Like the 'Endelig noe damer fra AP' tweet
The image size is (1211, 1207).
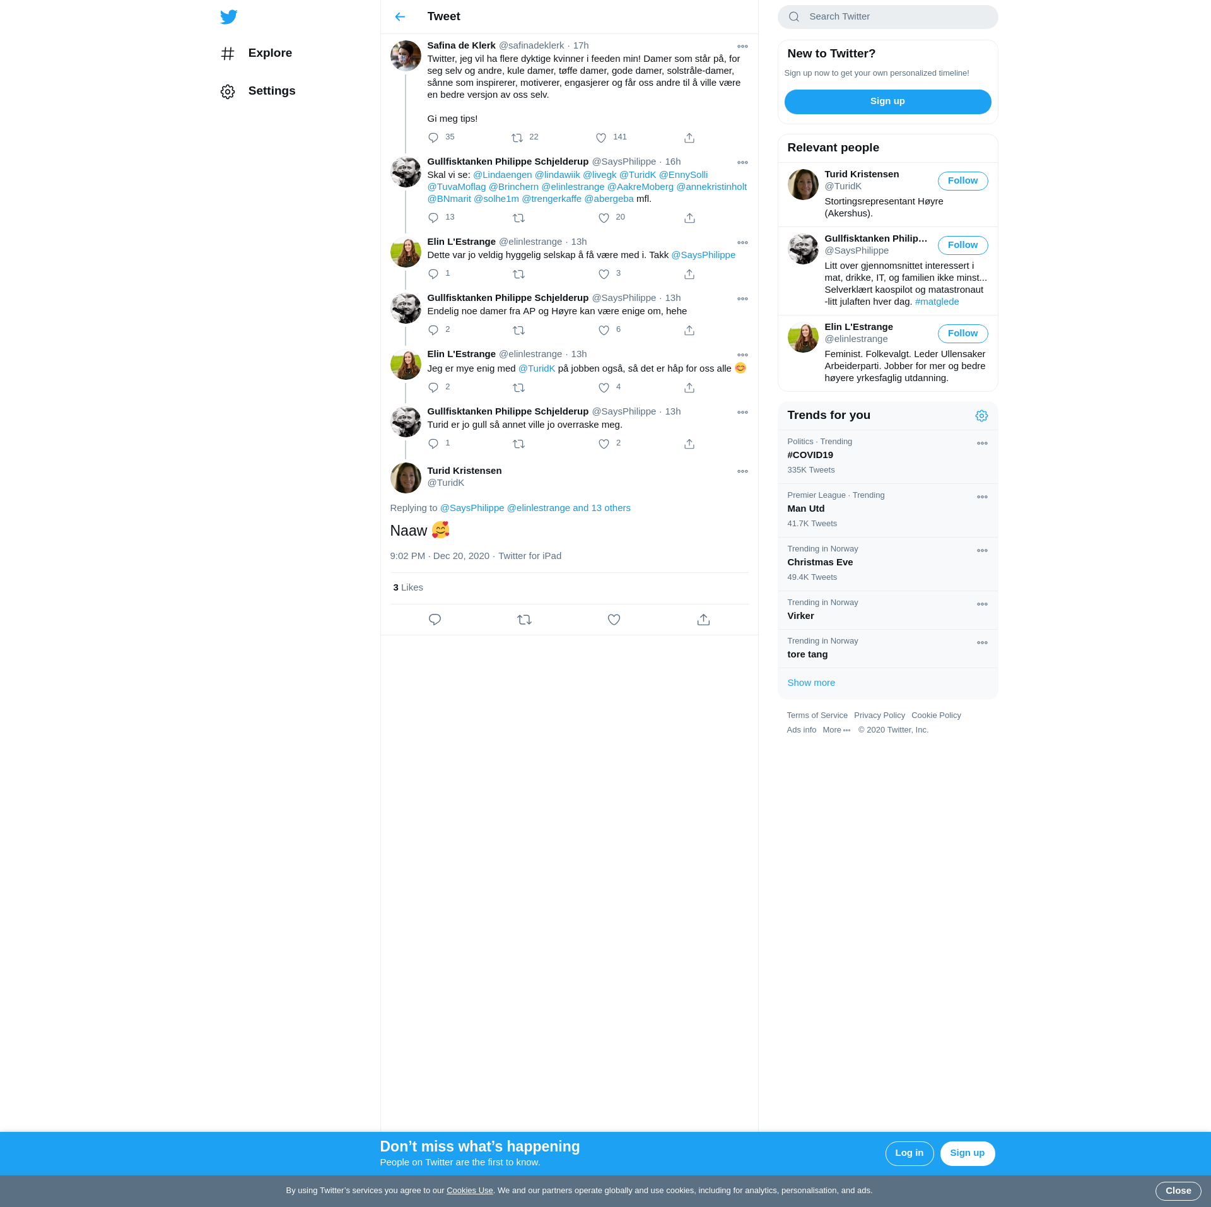click(604, 330)
